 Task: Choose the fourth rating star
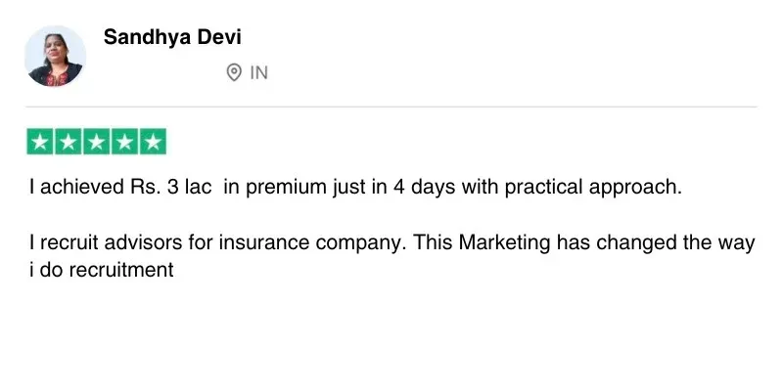(x=124, y=142)
